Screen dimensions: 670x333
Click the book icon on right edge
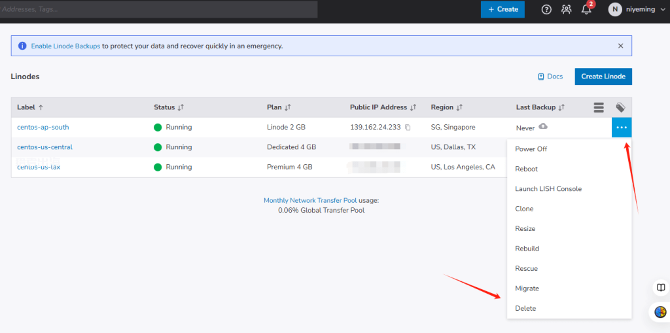[x=661, y=288]
